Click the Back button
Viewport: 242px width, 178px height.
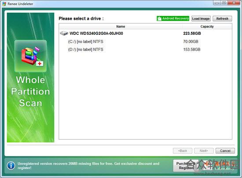183,151
